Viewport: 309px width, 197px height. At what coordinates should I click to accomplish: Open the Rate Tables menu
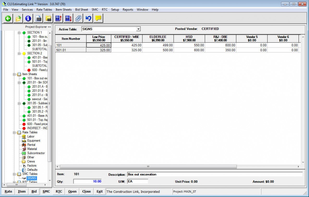pyautogui.click(x=44, y=9)
